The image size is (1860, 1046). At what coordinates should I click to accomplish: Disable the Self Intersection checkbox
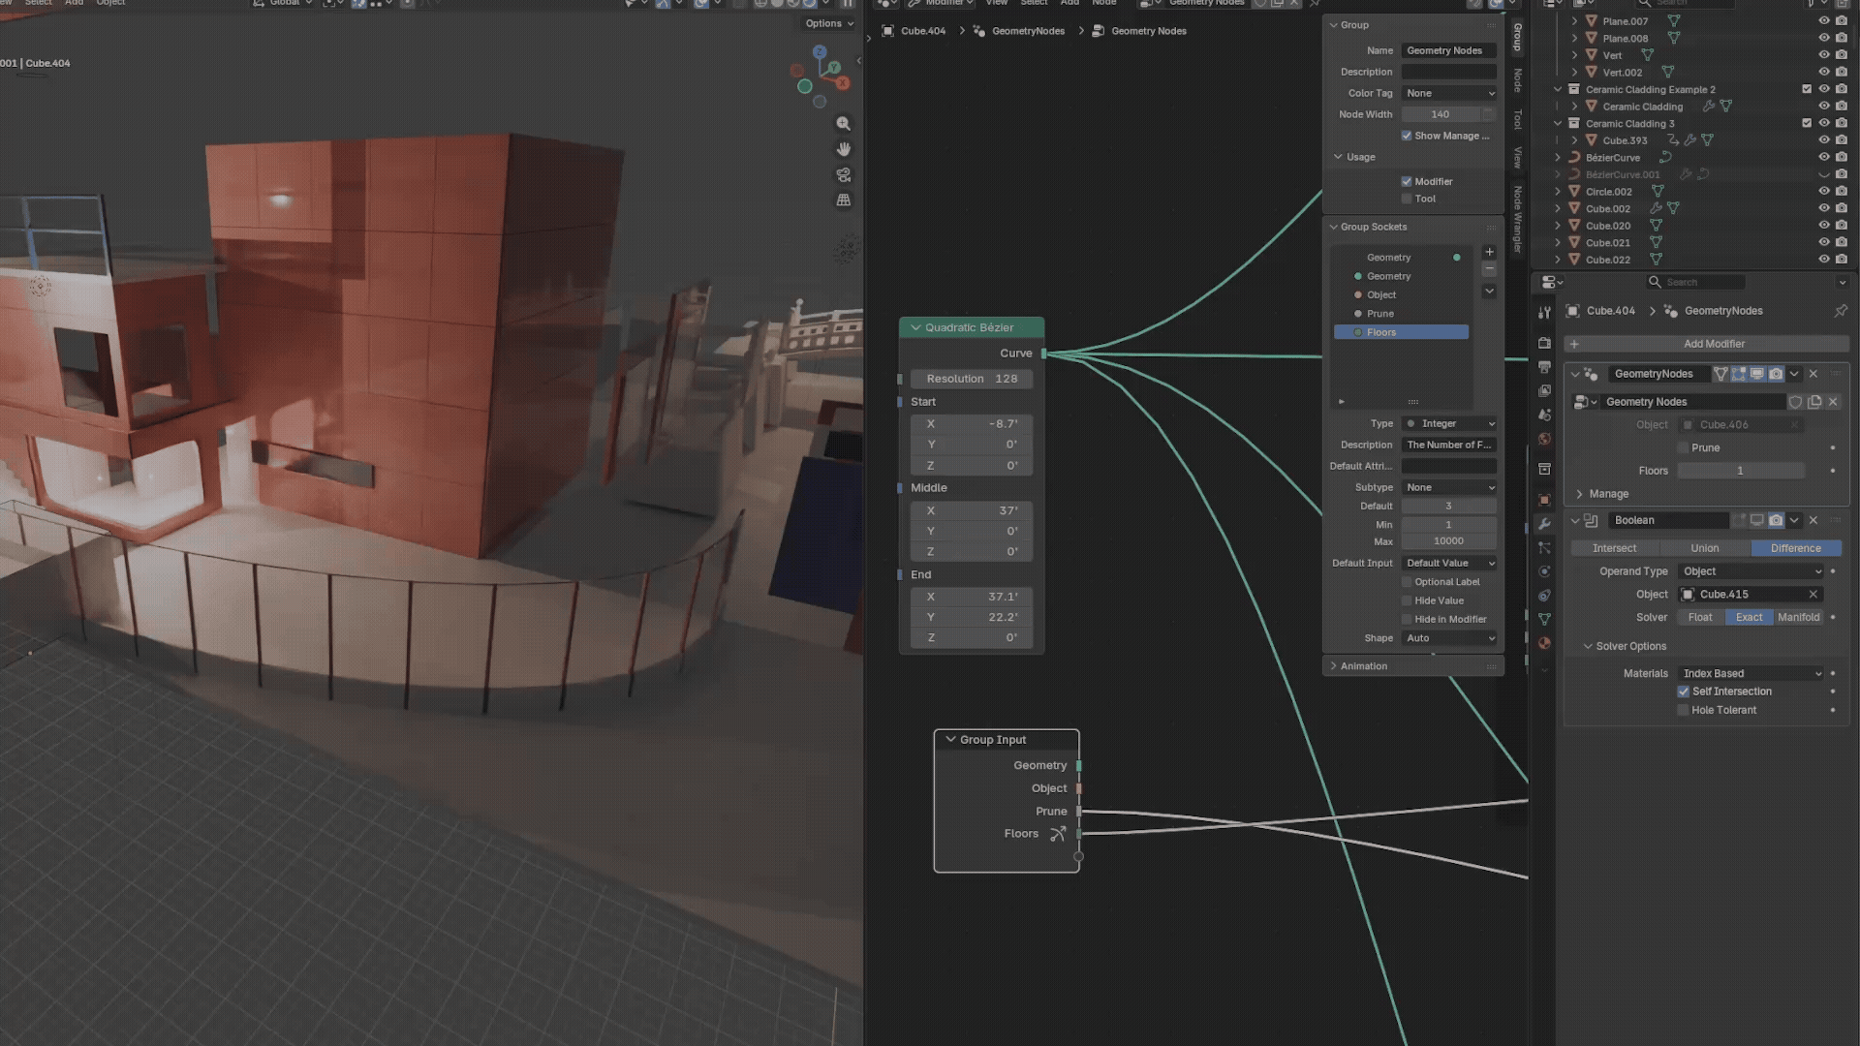[x=1684, y=692]
